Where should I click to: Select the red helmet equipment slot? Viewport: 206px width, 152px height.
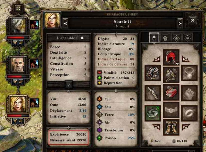(x=171, y=57)
